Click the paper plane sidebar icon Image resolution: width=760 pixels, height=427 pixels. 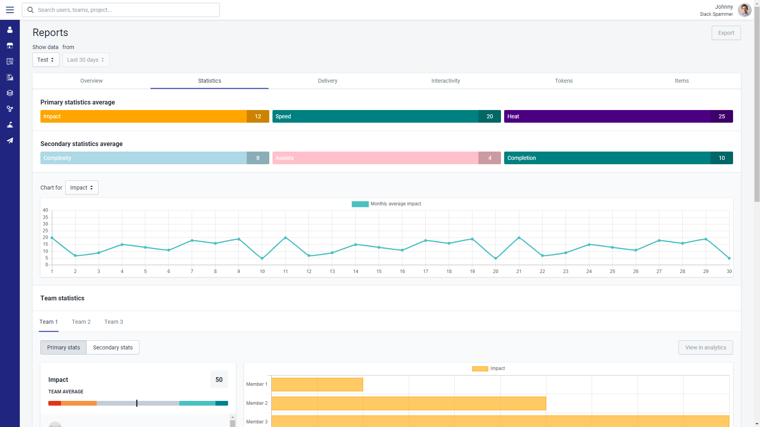pyautogui.click(x=10, y=140)
